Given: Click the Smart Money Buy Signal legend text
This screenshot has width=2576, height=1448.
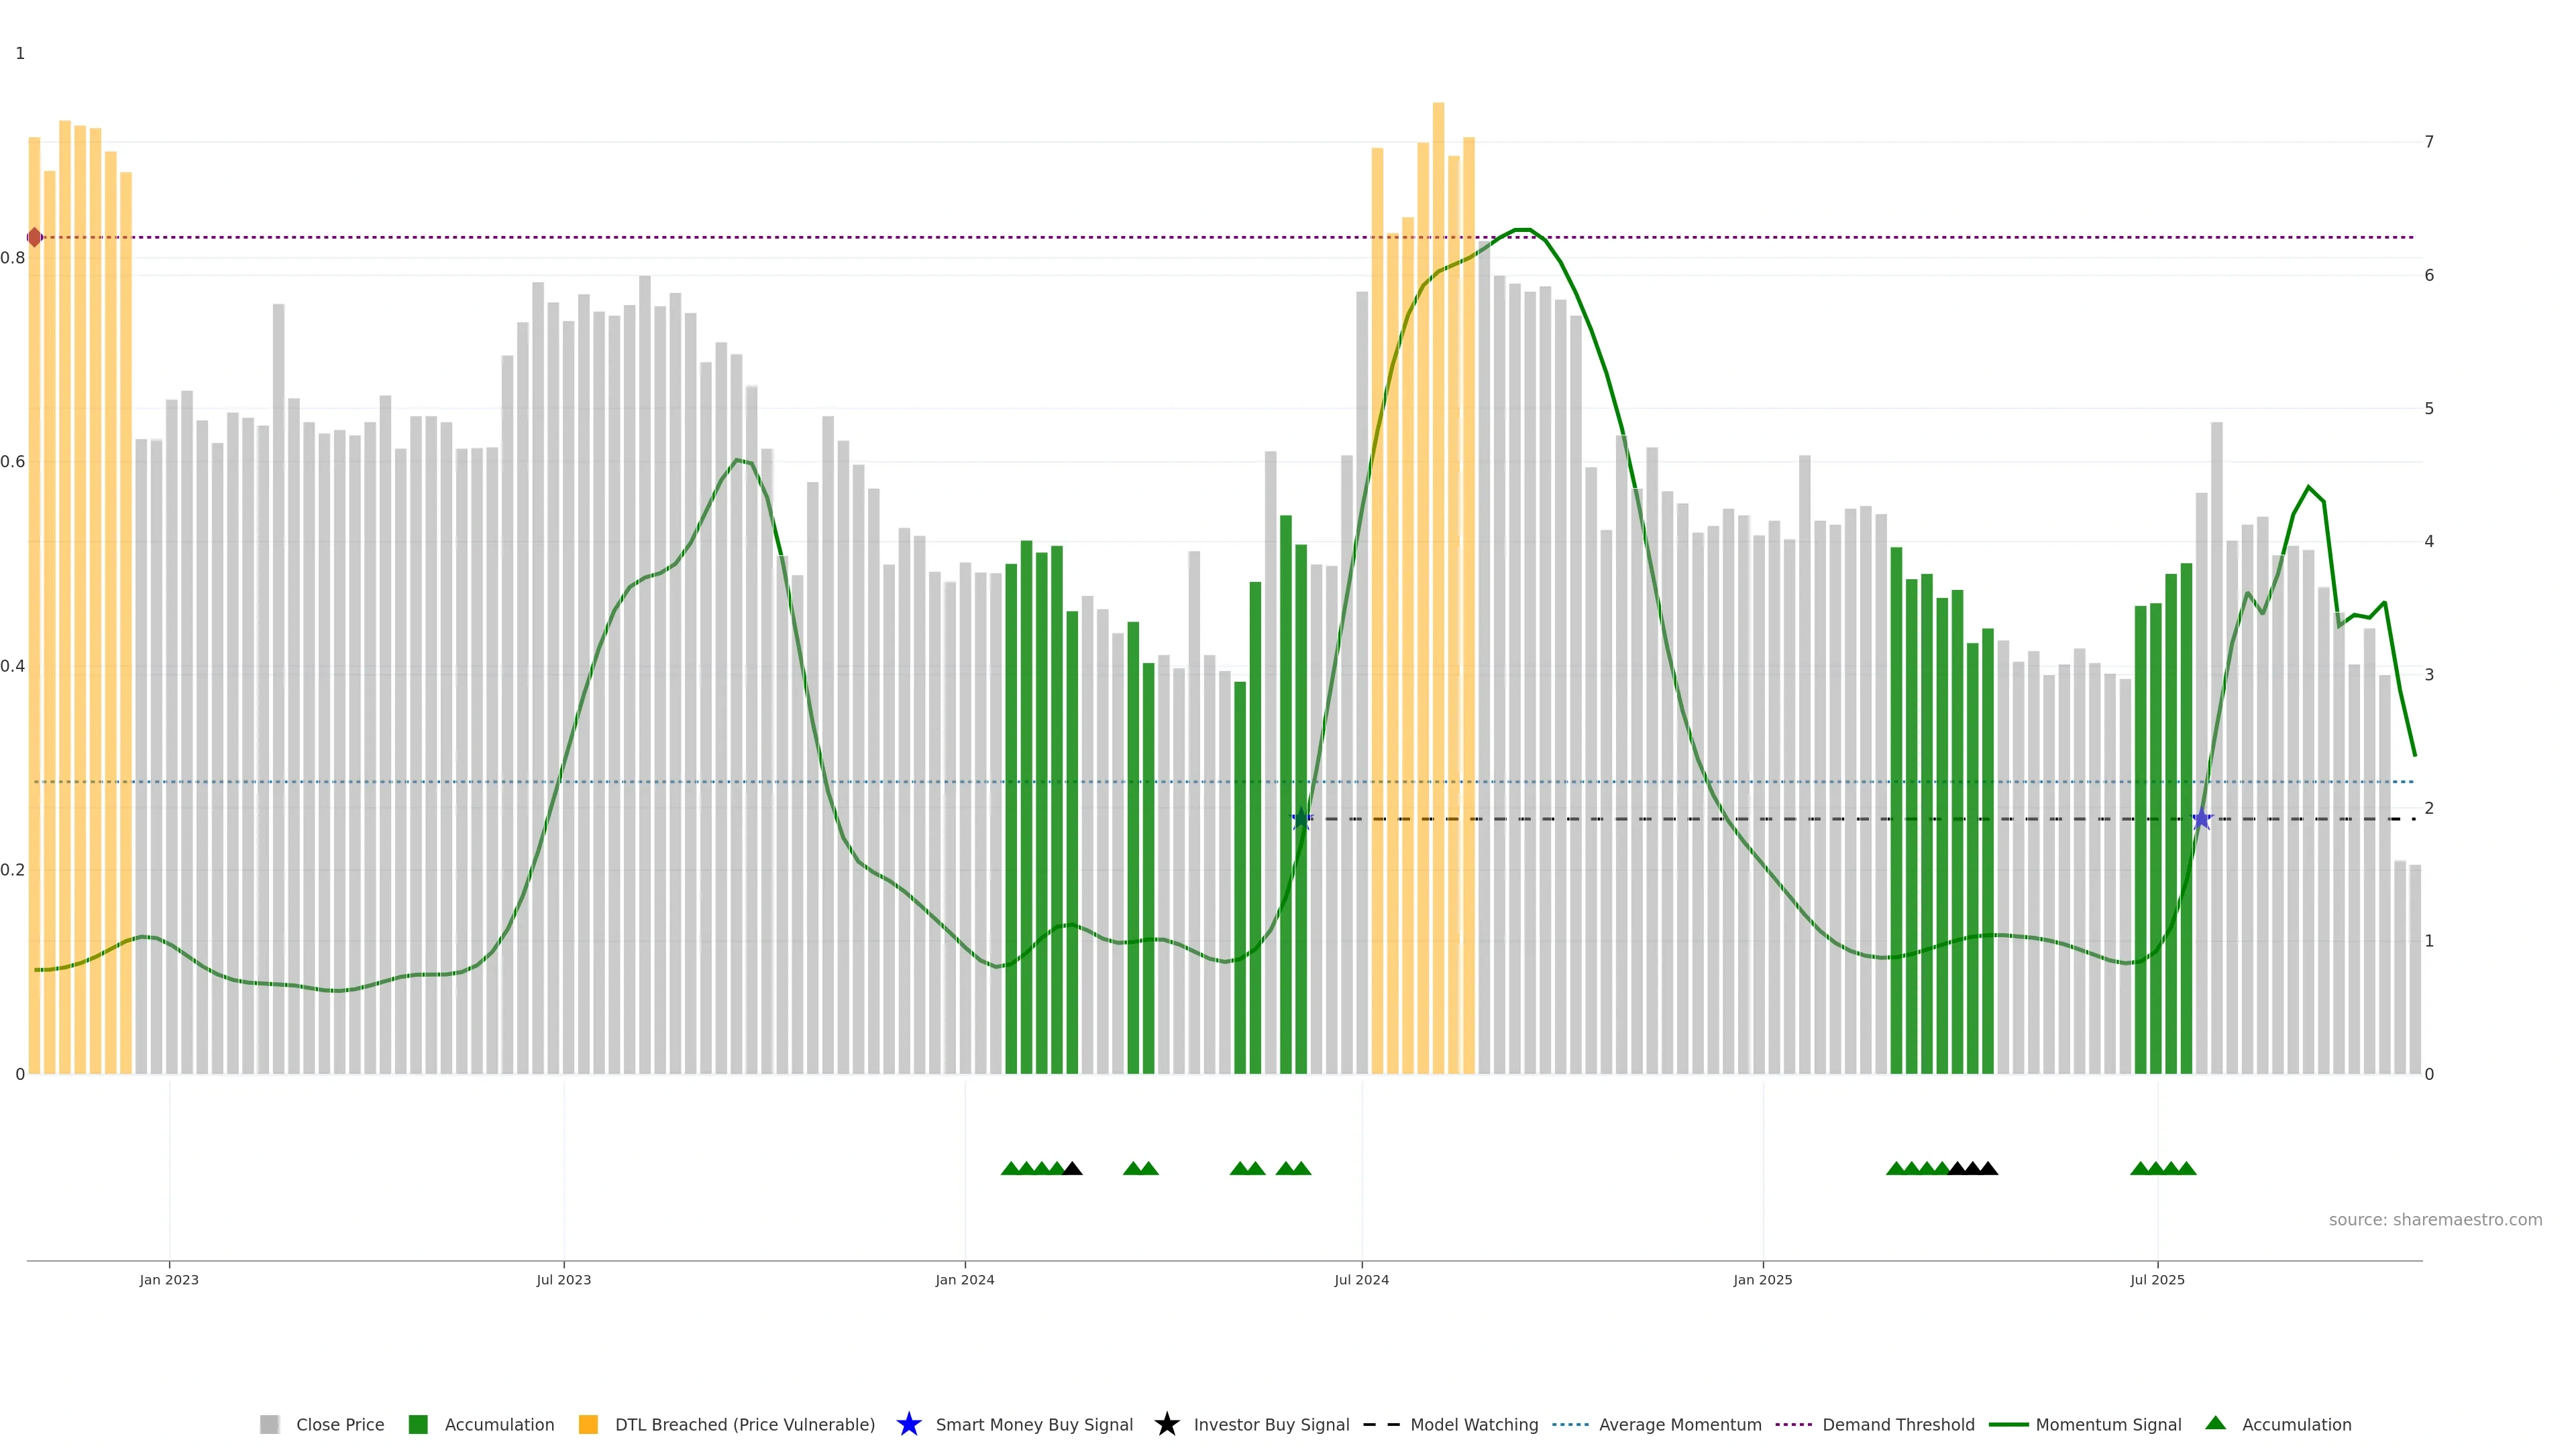Looking at the screenshot, I should 1034,1425.
